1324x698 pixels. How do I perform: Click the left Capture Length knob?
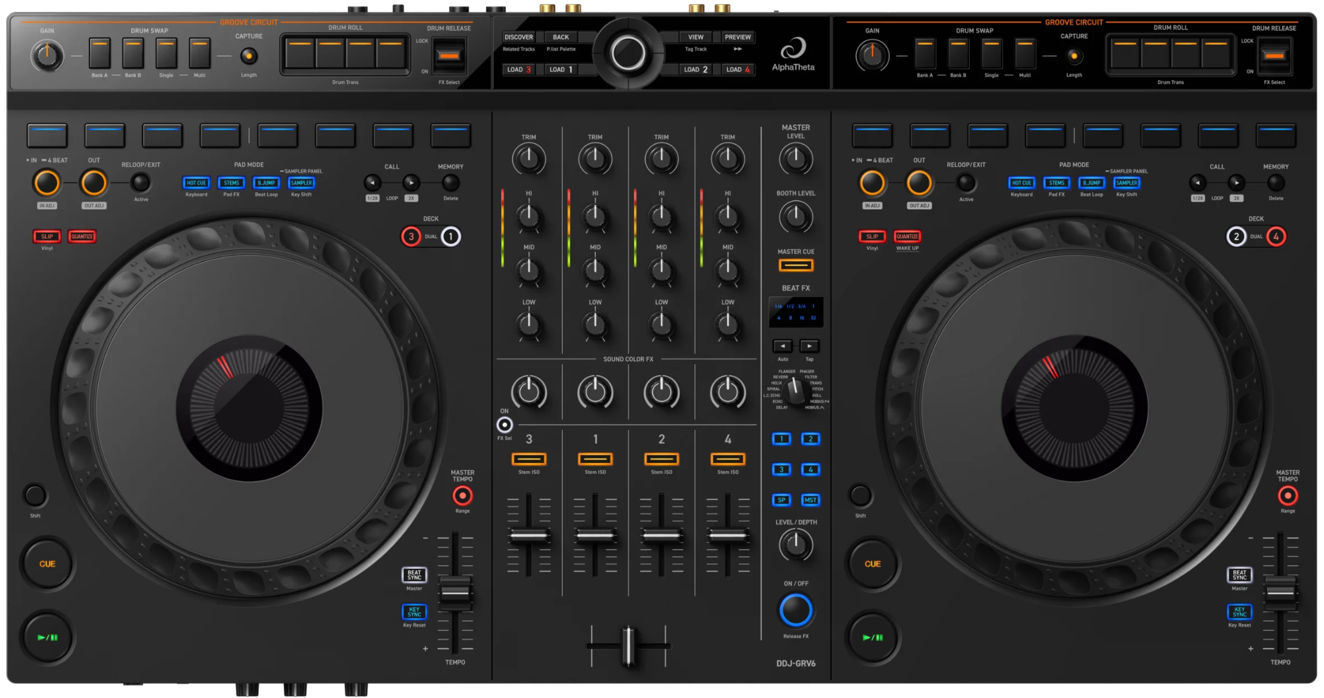tap(249, 56)
